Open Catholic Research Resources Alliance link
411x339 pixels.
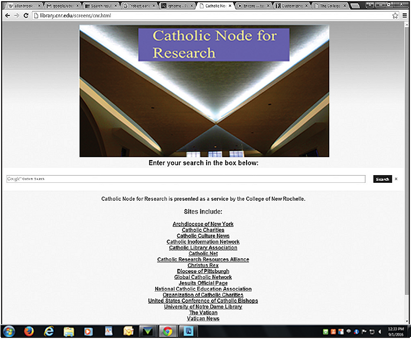click(x=203, y=259)
